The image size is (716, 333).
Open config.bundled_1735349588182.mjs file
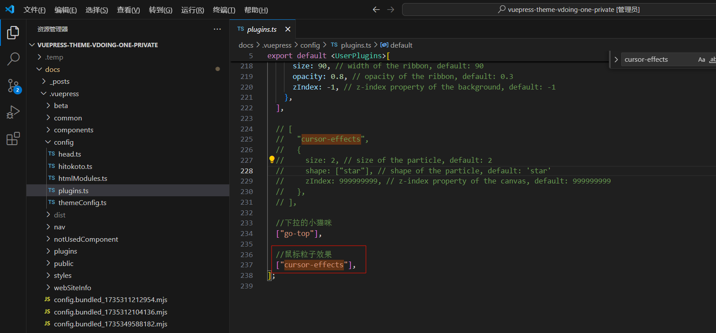[128, 324]
